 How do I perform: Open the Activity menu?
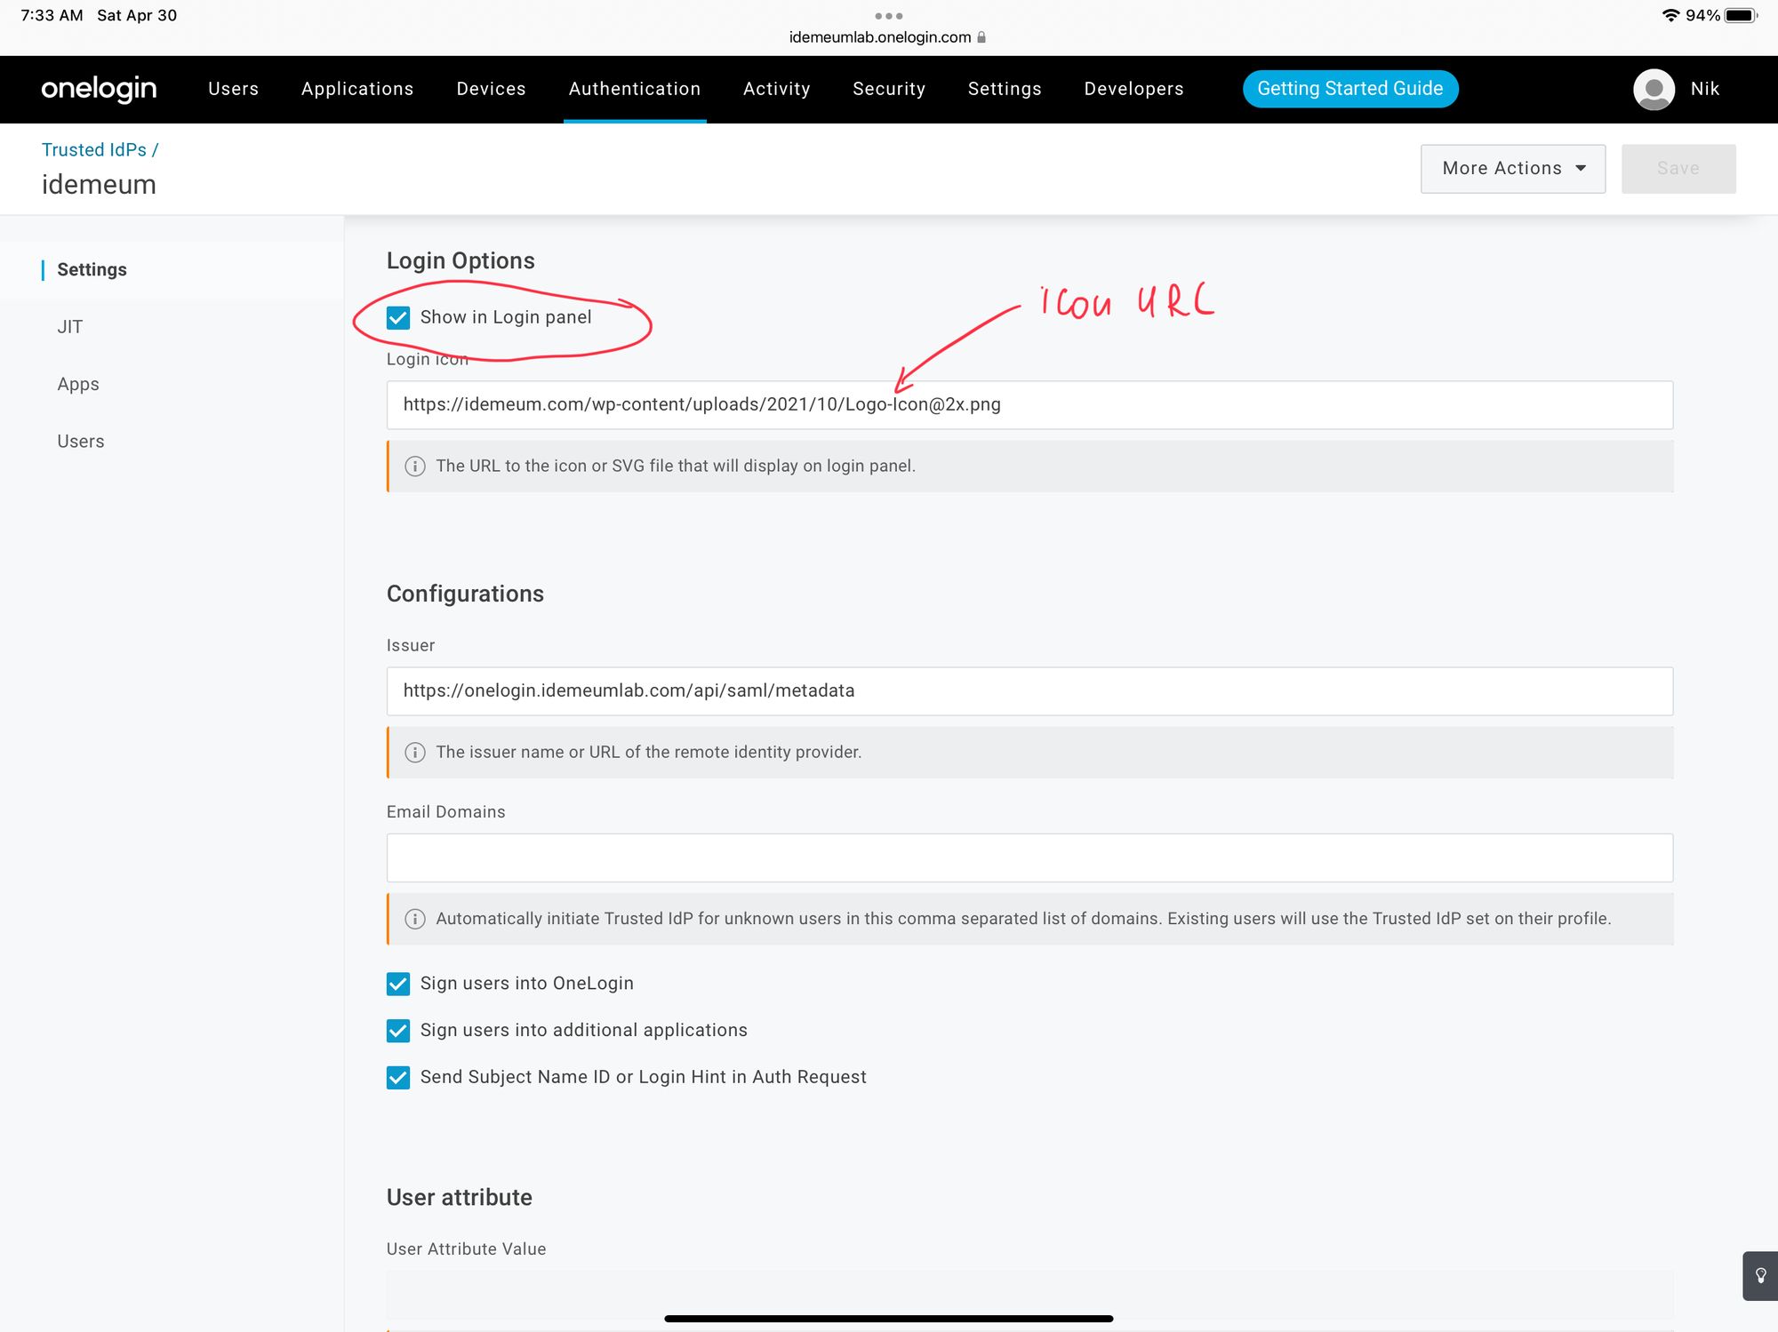777,89
